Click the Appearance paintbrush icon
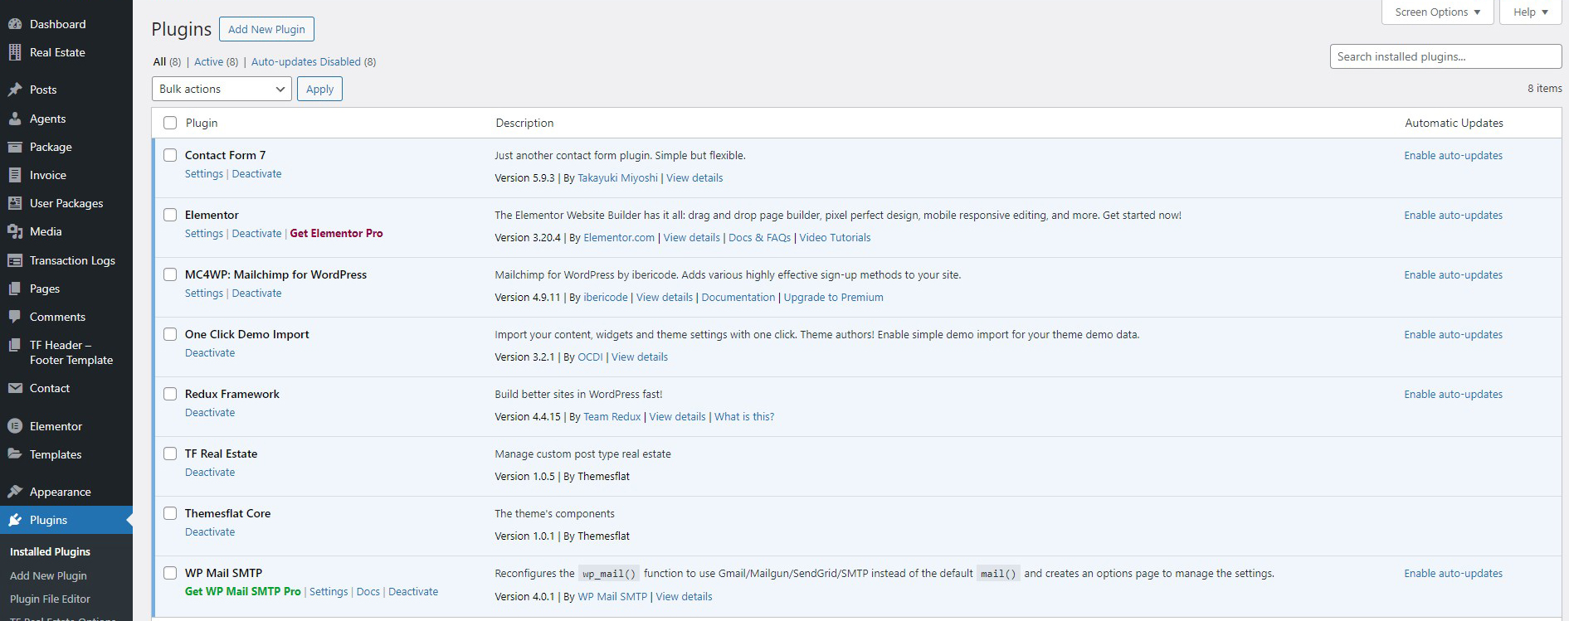 14,492
